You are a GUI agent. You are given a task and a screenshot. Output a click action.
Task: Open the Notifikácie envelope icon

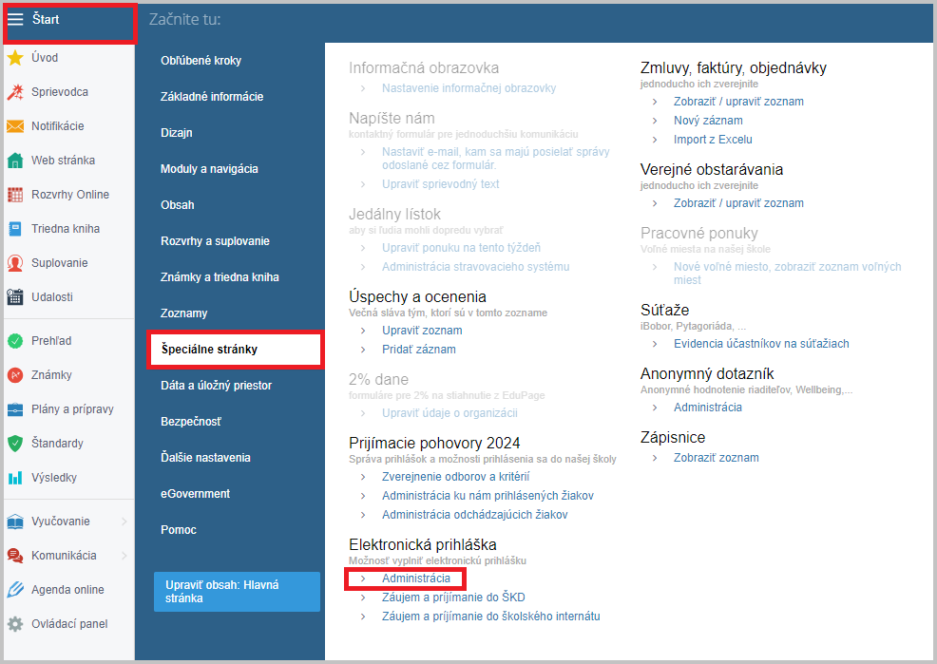point(15,126)
